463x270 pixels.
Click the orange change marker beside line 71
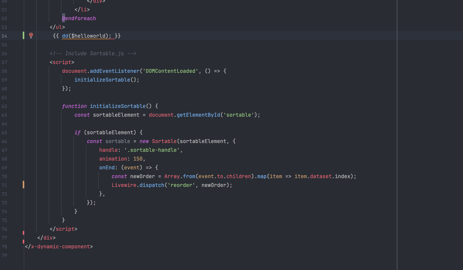tap(24, 185)
